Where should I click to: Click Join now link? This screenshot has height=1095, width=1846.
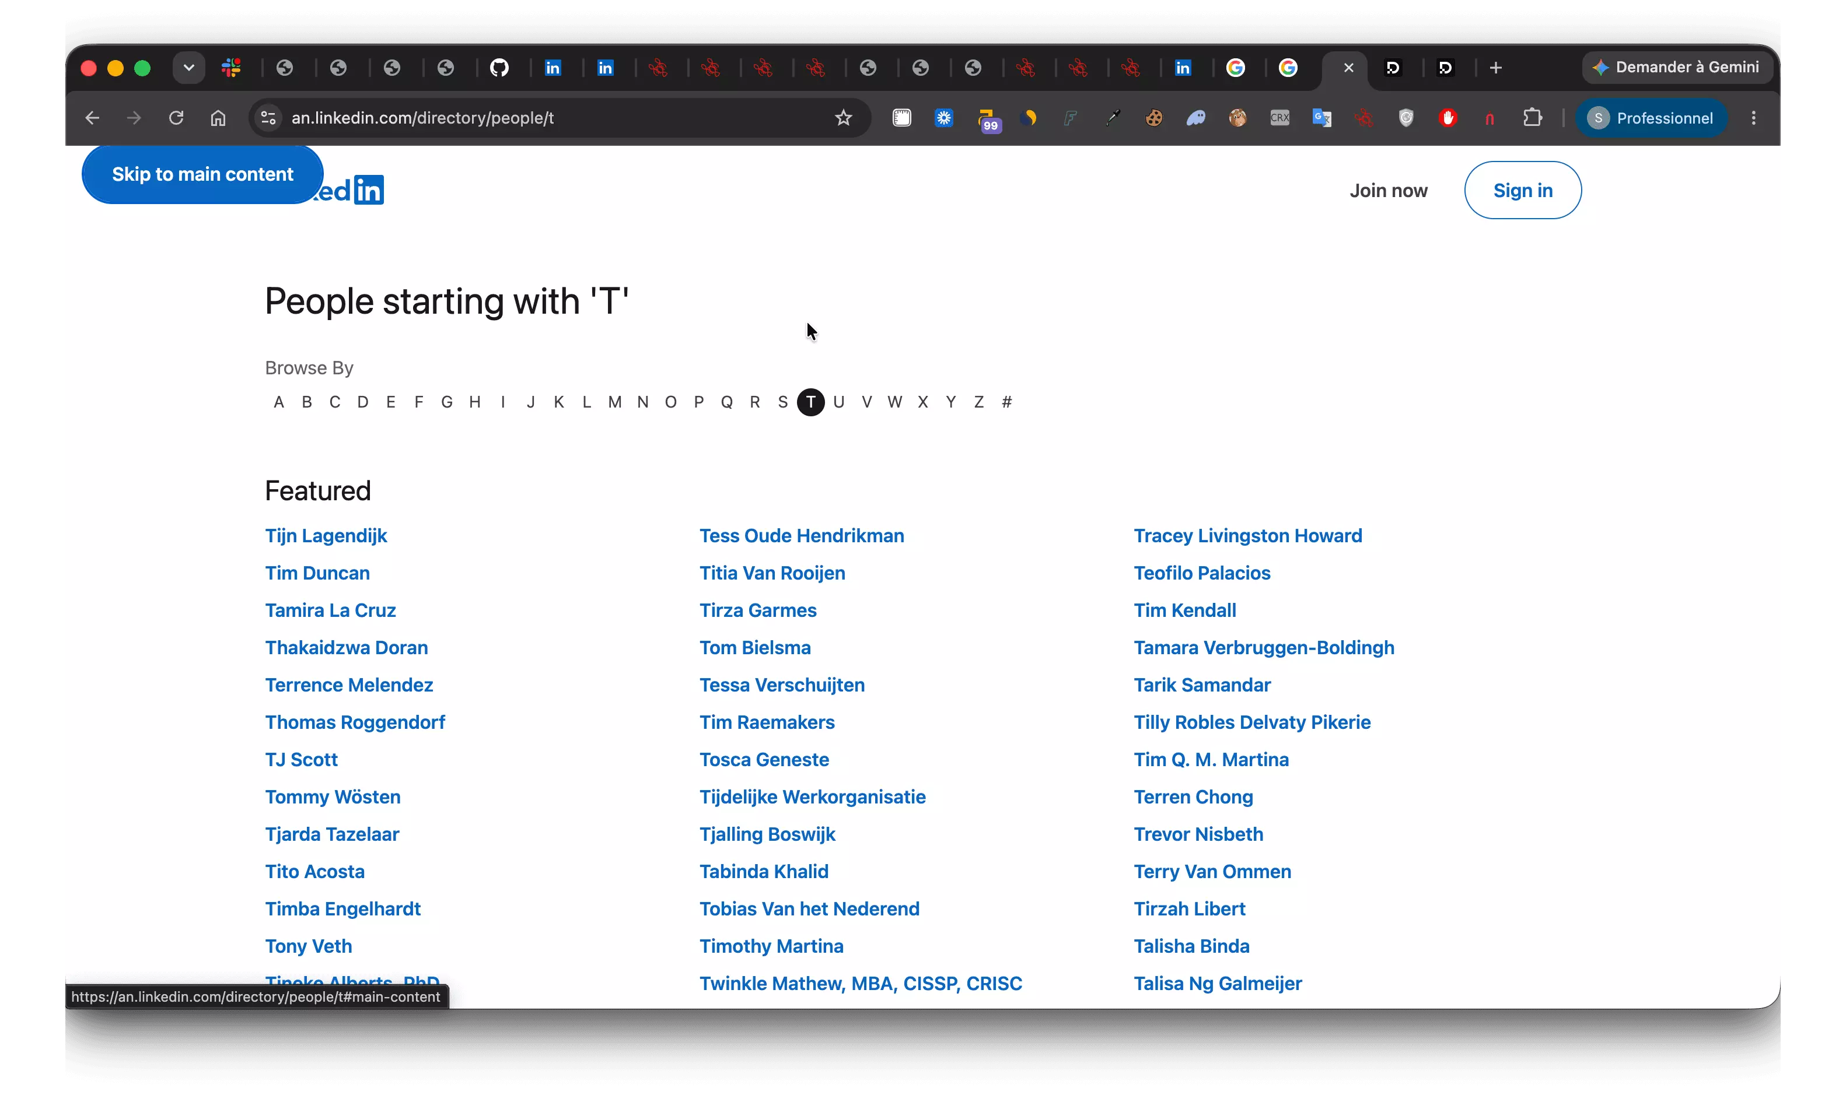[x=1389, y=190]
